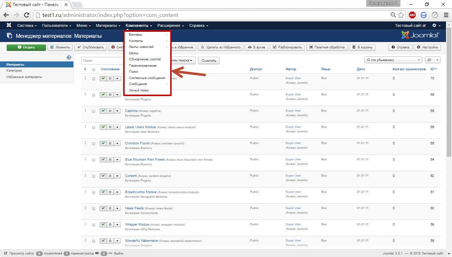Collapse the sidebar with the arrow icon
Screen dimensions: 452x257
[x=69, y=58]
